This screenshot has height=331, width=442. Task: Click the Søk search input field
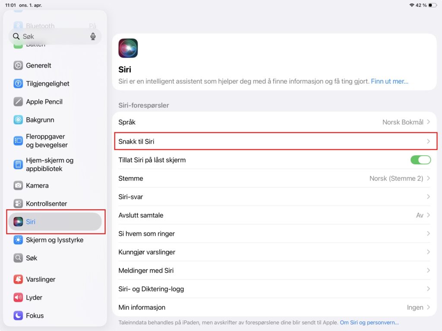pos(55,36)
